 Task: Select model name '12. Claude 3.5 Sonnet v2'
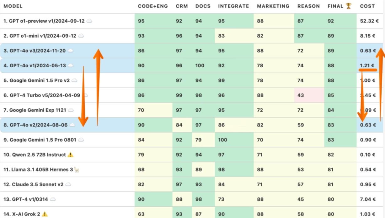(34, 184)
